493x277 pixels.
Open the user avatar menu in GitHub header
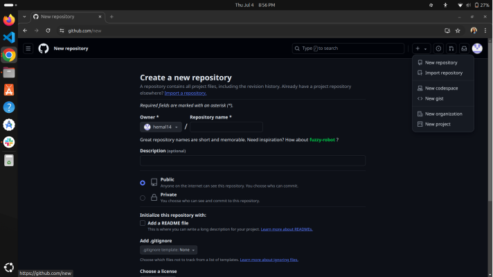pos(477,48)
